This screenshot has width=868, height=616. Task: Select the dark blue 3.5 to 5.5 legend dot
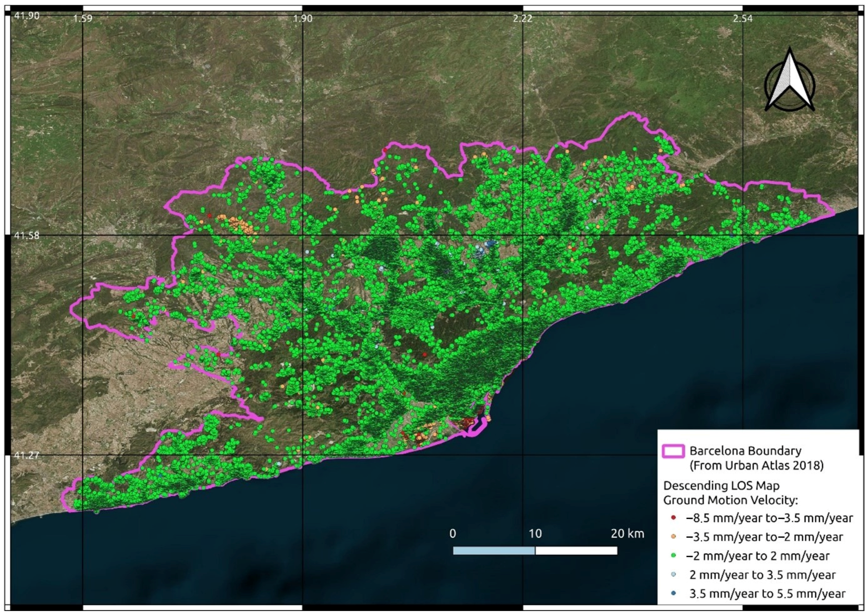tap(674, 594)
